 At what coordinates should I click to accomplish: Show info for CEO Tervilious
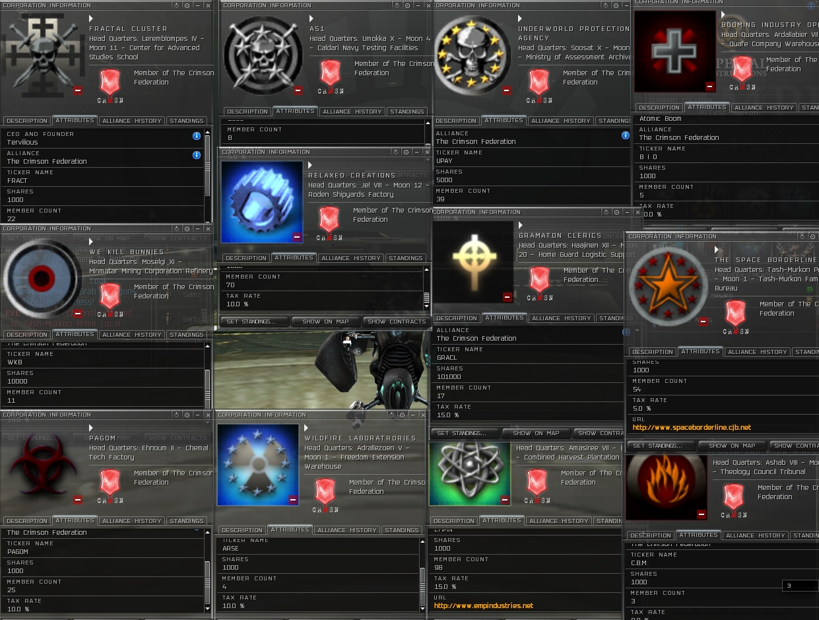click(x=197, y=136)
